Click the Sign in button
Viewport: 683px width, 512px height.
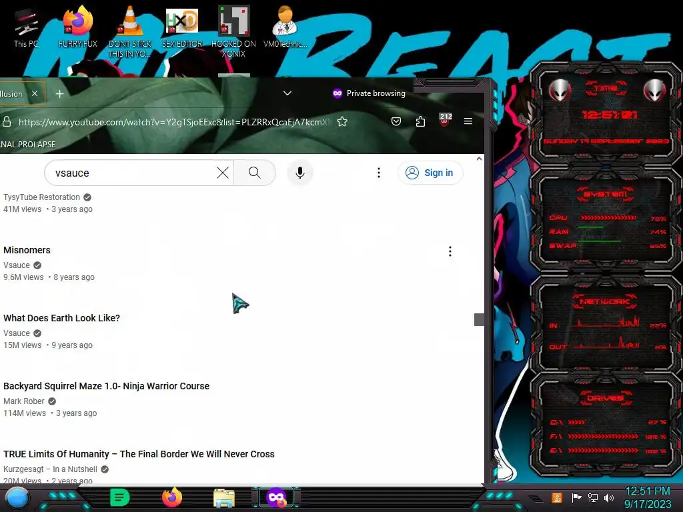click(x=430, y=173)
